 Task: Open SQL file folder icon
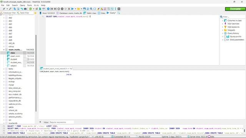[78, 9]
